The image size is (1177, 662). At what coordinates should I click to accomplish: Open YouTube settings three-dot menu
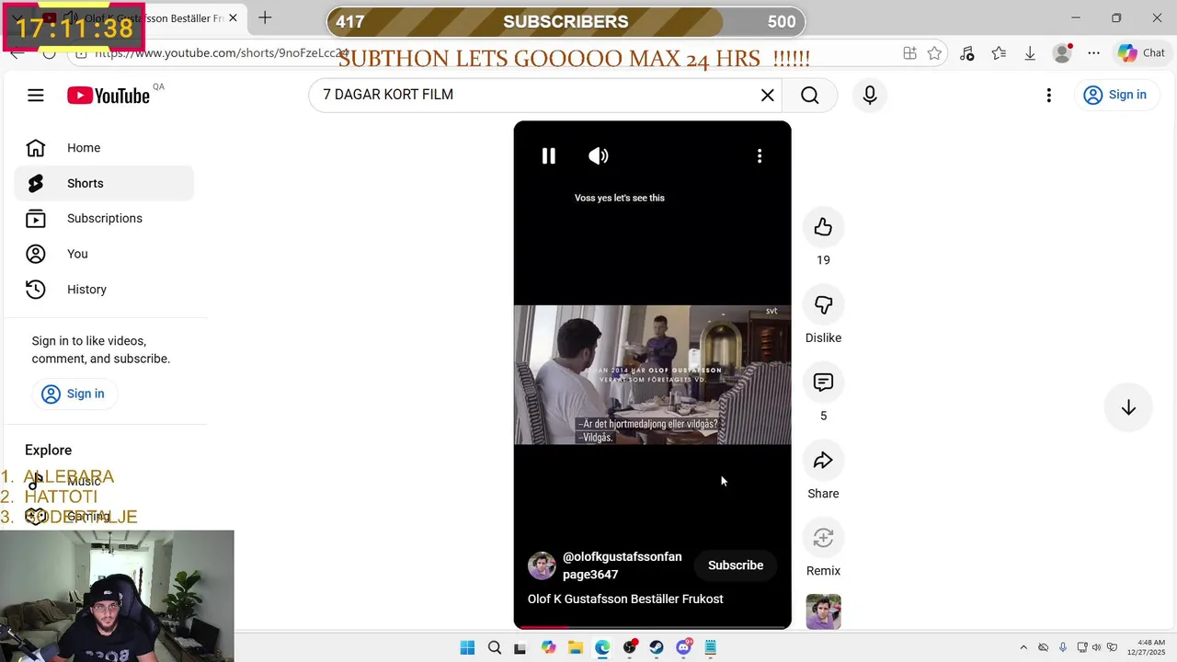[x=1048, y=95]
